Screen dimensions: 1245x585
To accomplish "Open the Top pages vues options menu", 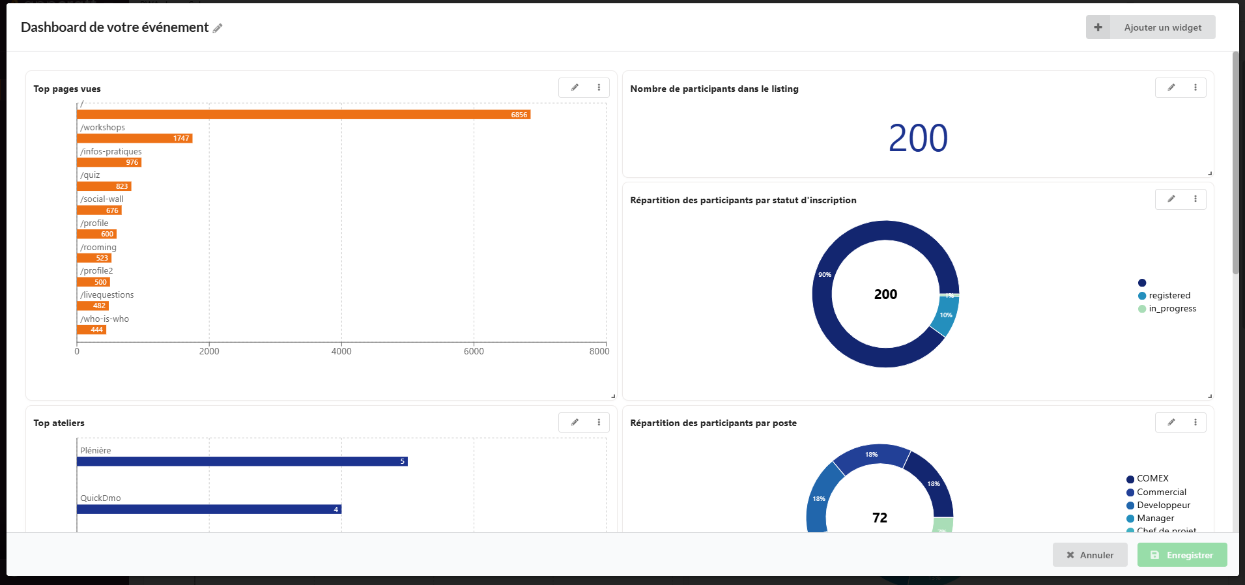I will pyautogui.click(x=599, y=87).
